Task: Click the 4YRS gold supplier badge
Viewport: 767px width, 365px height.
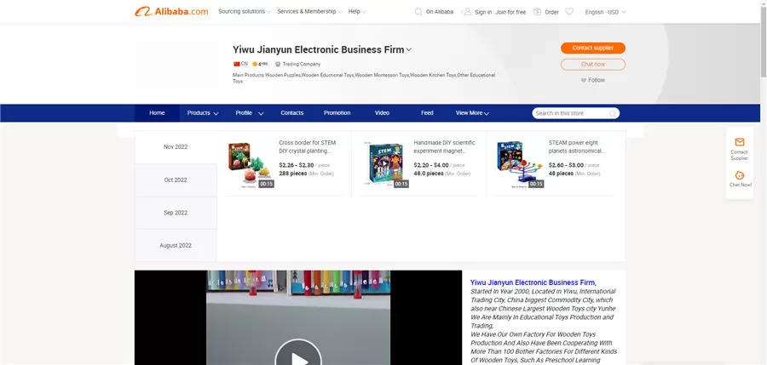Action: (261, 64)
